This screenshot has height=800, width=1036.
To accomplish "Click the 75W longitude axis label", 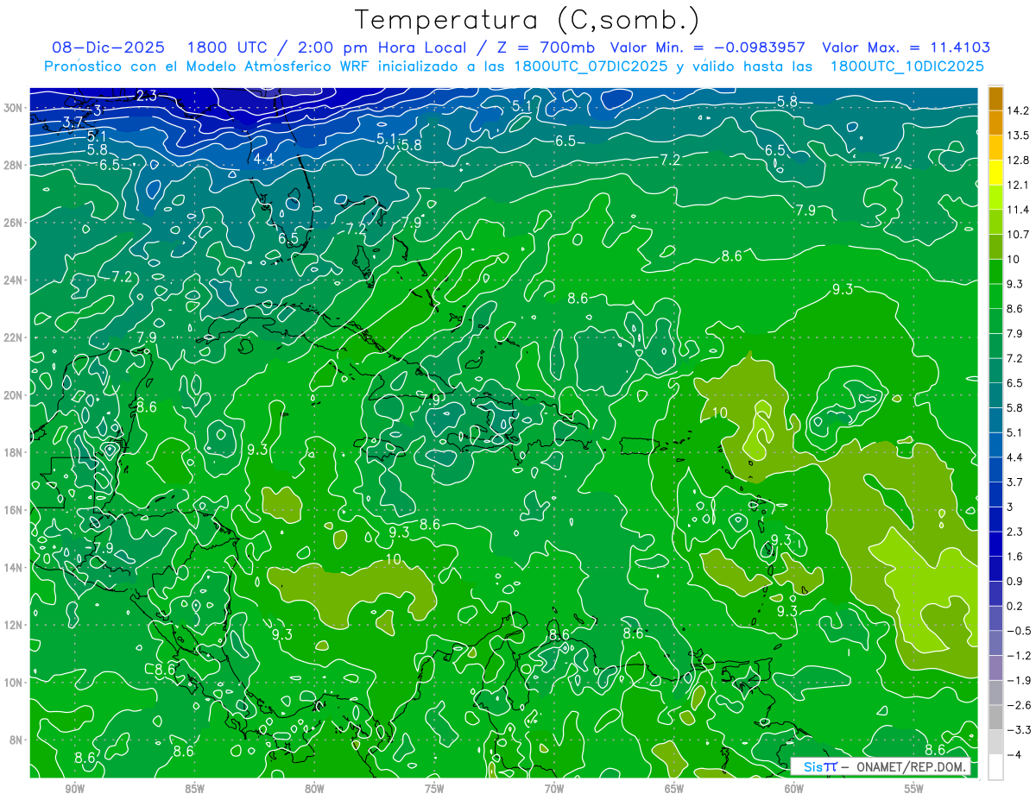I will point(434,789).
